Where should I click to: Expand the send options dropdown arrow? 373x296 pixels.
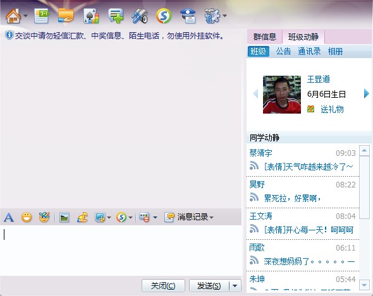coord(235,285)
